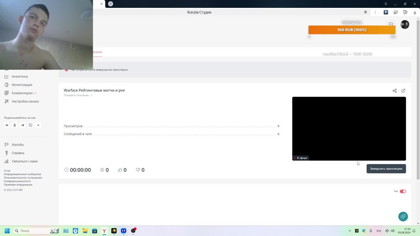The height and width of the screenshot is (236, 420).
Task: Open Монетизация in the sidebar
Action: pos(22,85)
